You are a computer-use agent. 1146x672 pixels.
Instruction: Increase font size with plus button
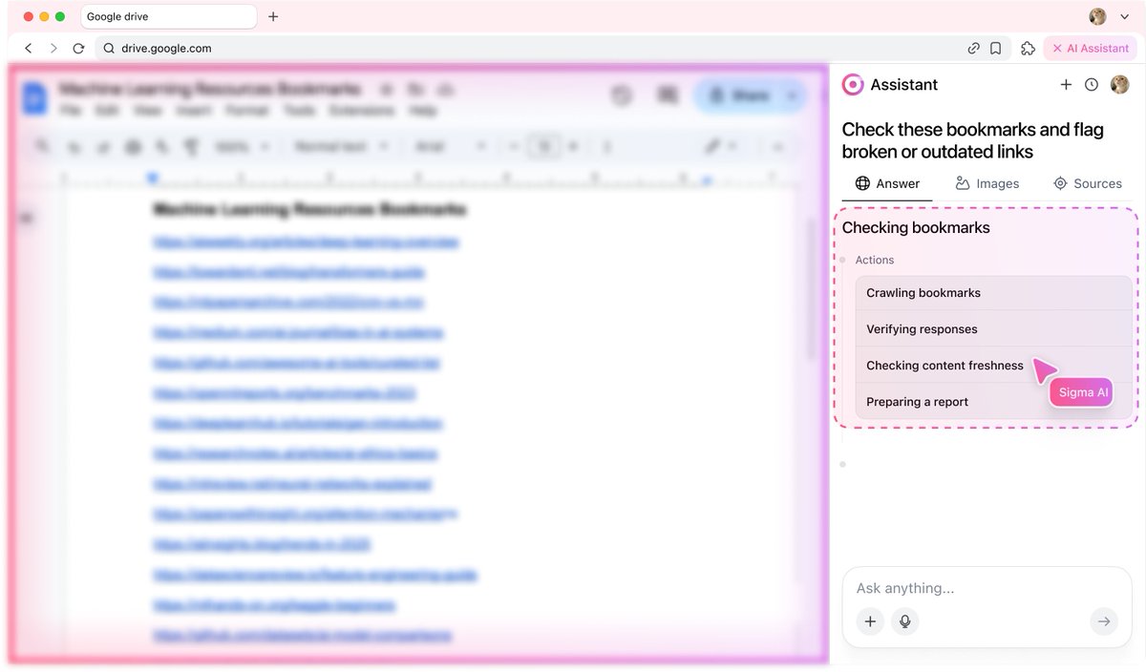pyautogui.click(x=573, y=147)
